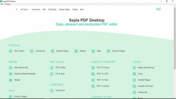176x99 pixels.
Task: Select Compress in top navigation
Action: click(36, 10)
